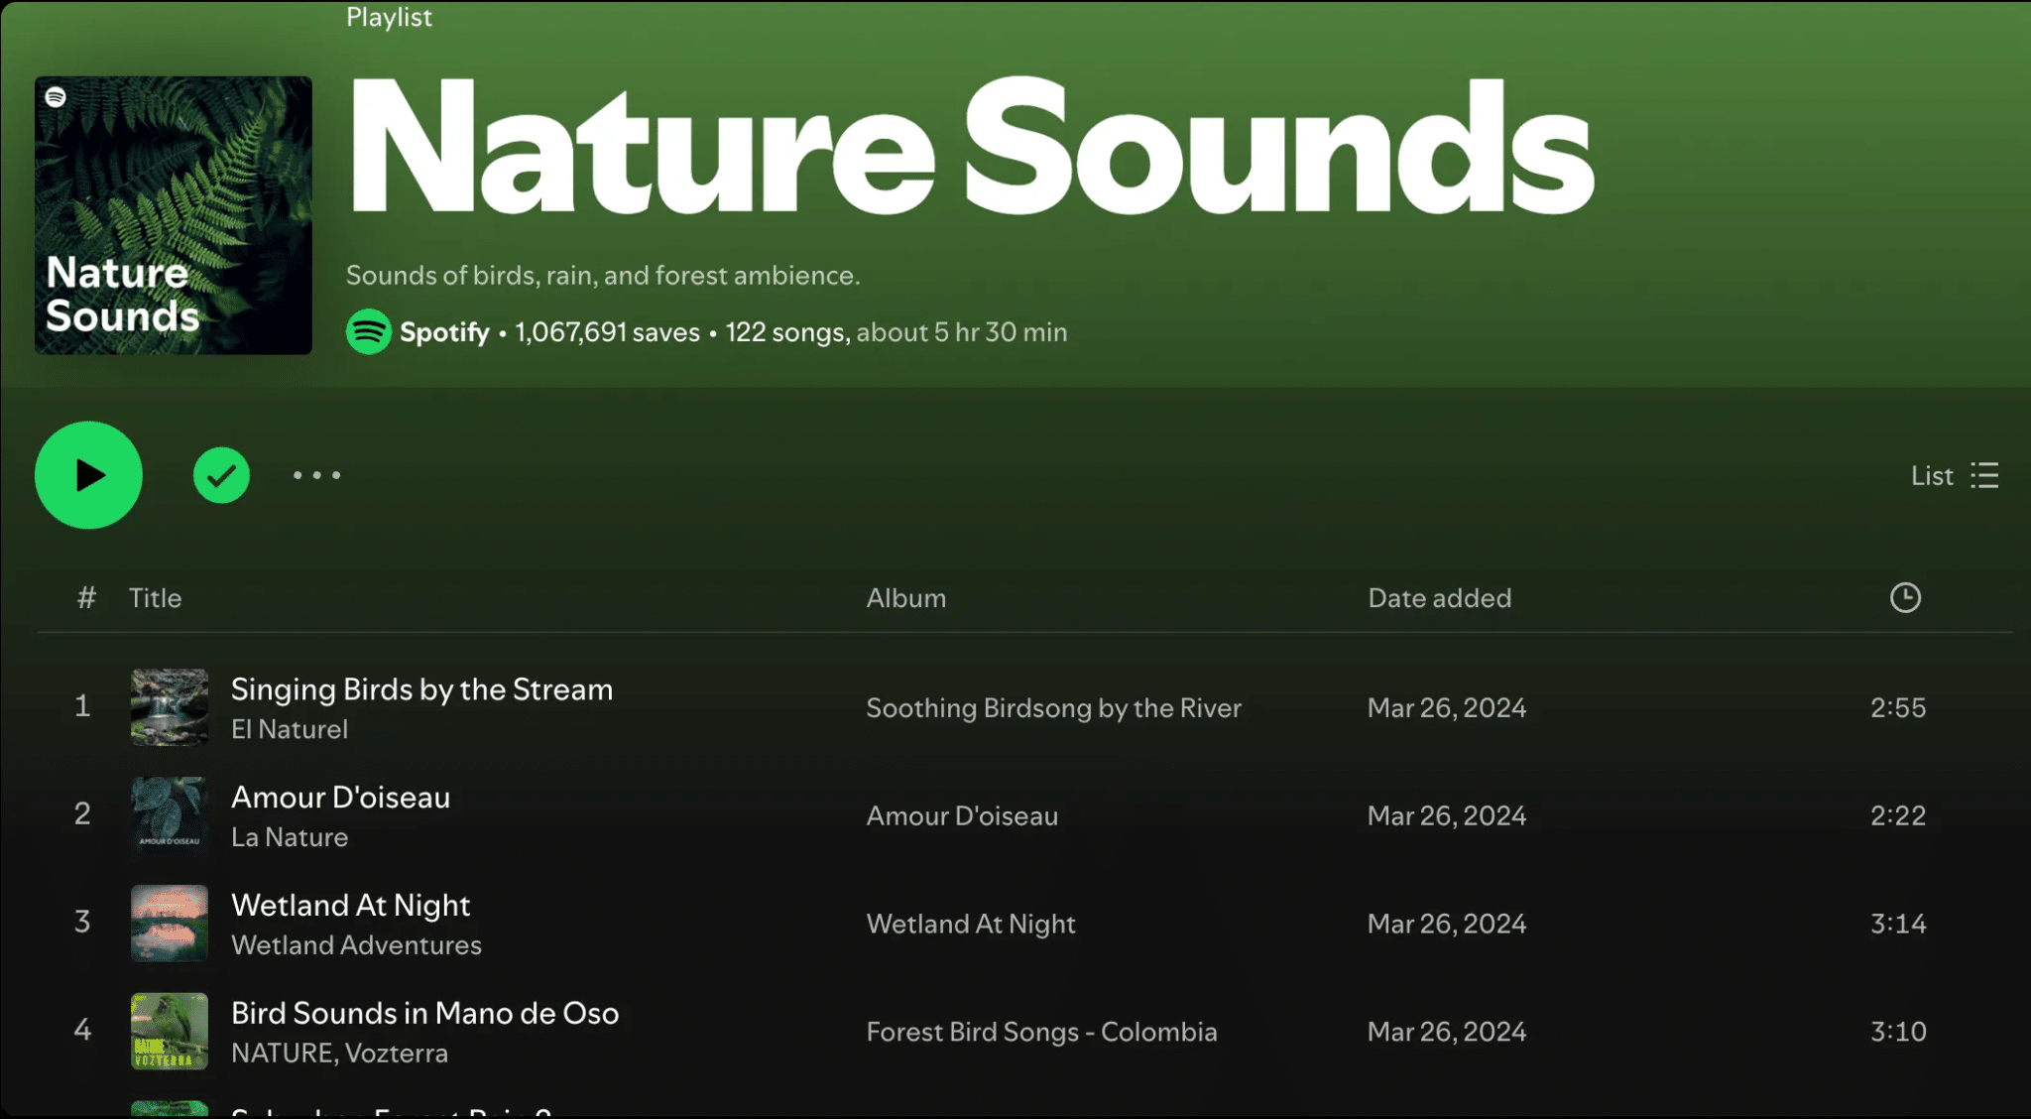Sort tracks by the Date added column
The width and height of the screenshot is (2031, 1119).
(1439, 597)
